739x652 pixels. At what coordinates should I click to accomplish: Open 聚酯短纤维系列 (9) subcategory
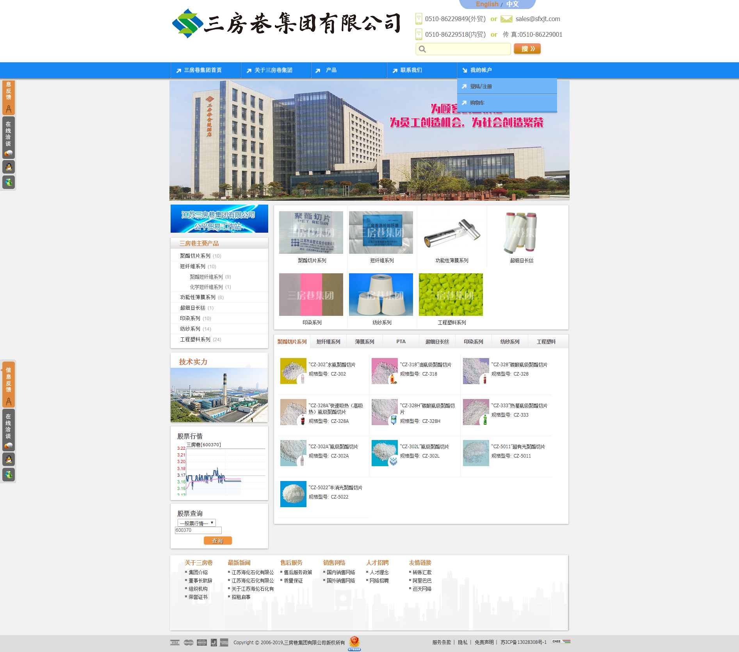coord(210,277)
